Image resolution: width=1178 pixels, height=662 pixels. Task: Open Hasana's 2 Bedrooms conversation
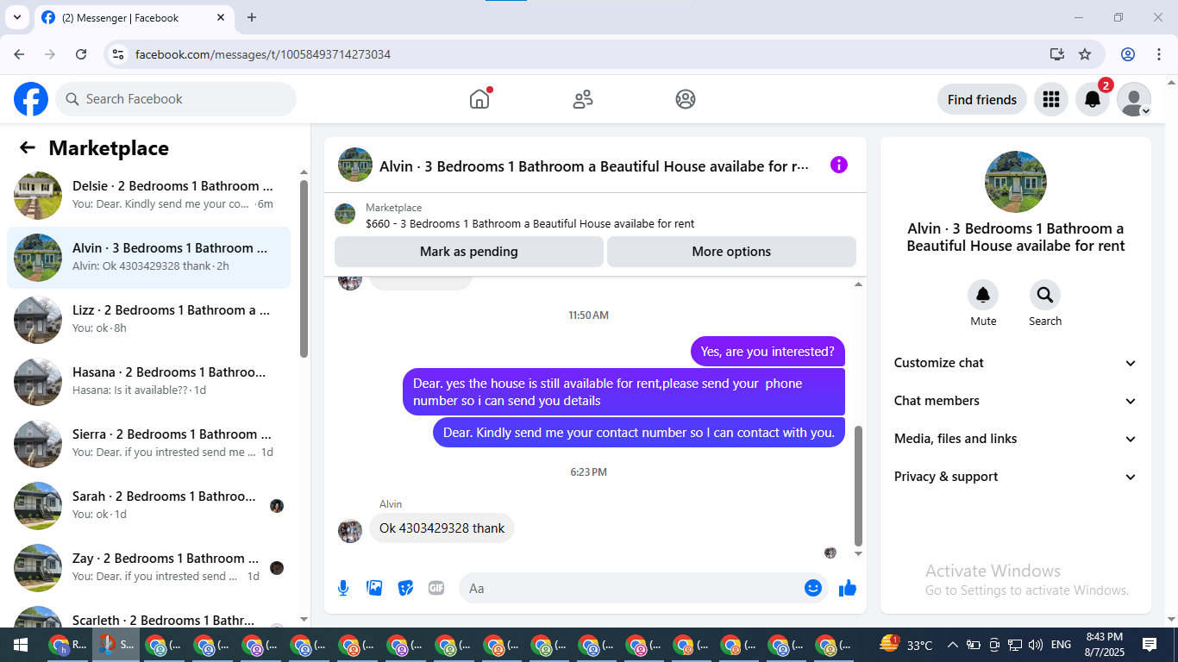(148, 382)
